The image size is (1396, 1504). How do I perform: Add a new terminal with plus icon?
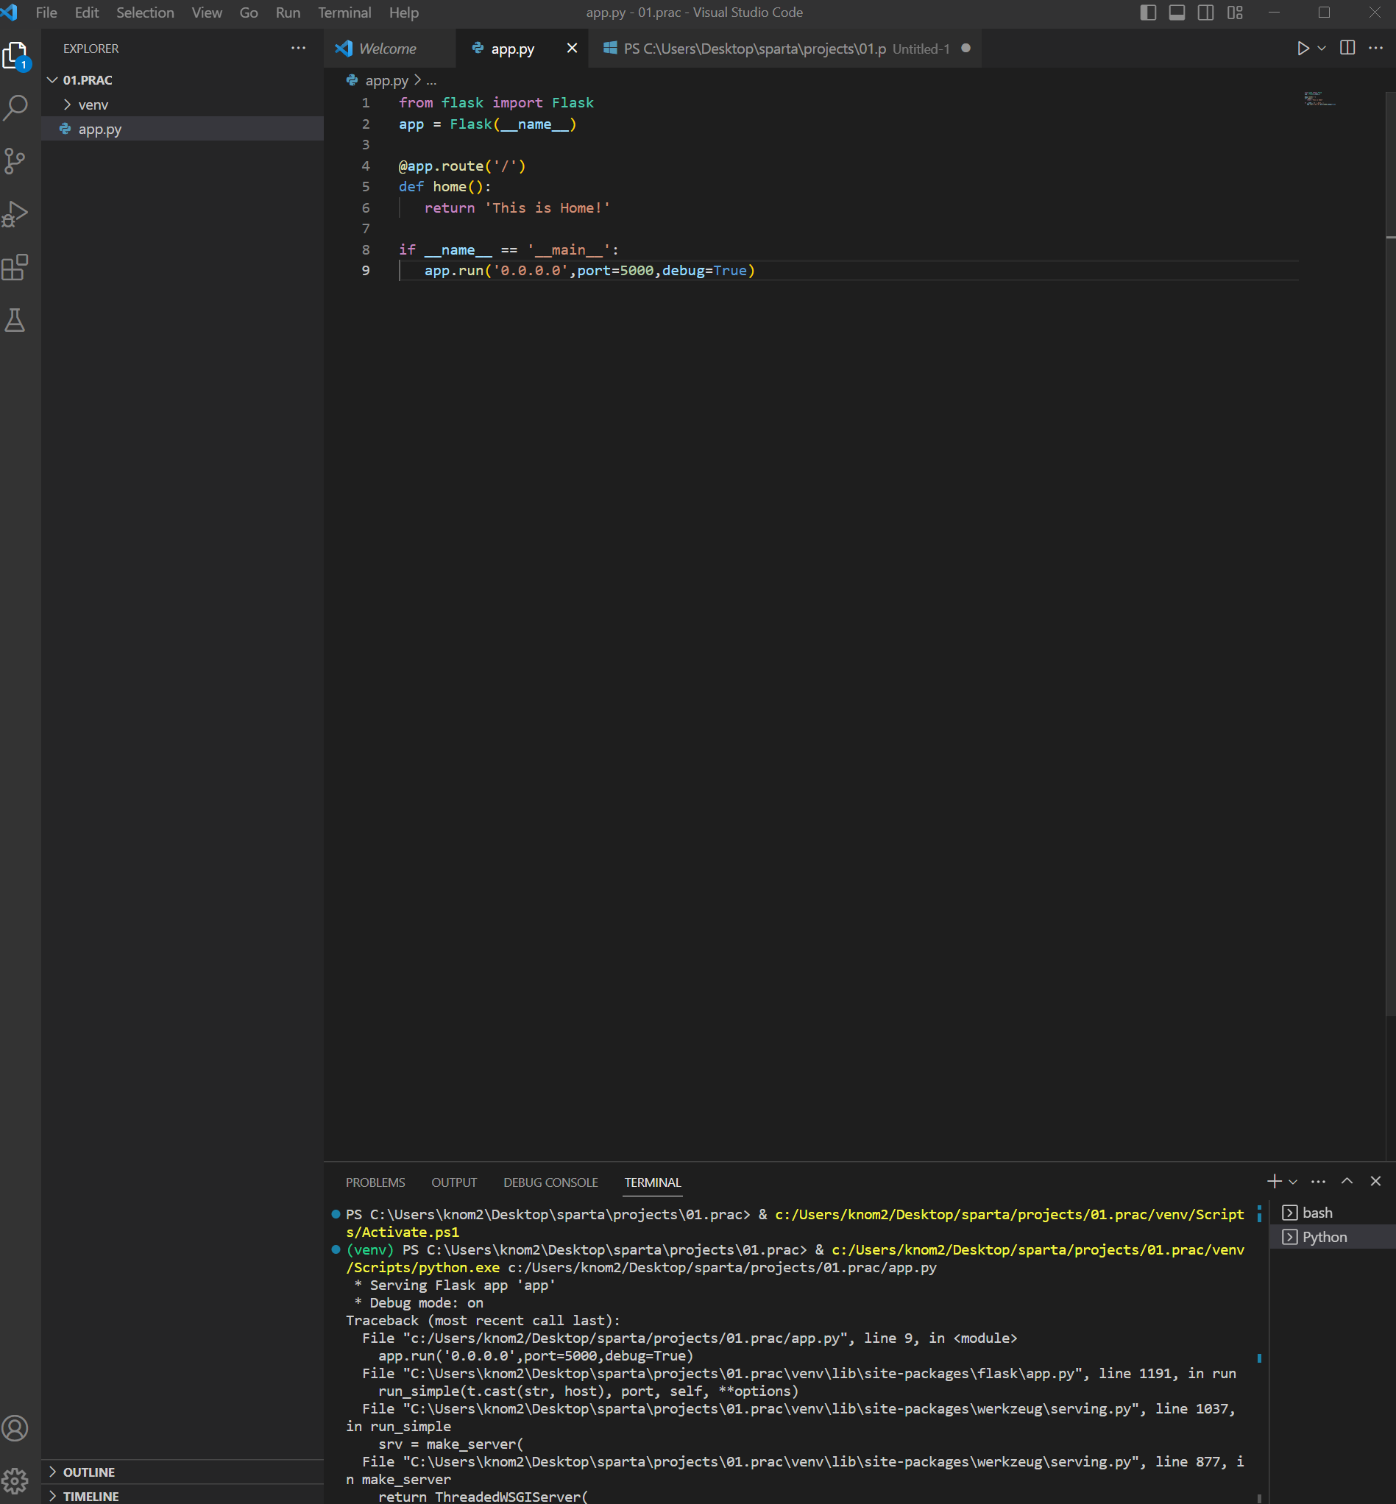[1275, 1182]
